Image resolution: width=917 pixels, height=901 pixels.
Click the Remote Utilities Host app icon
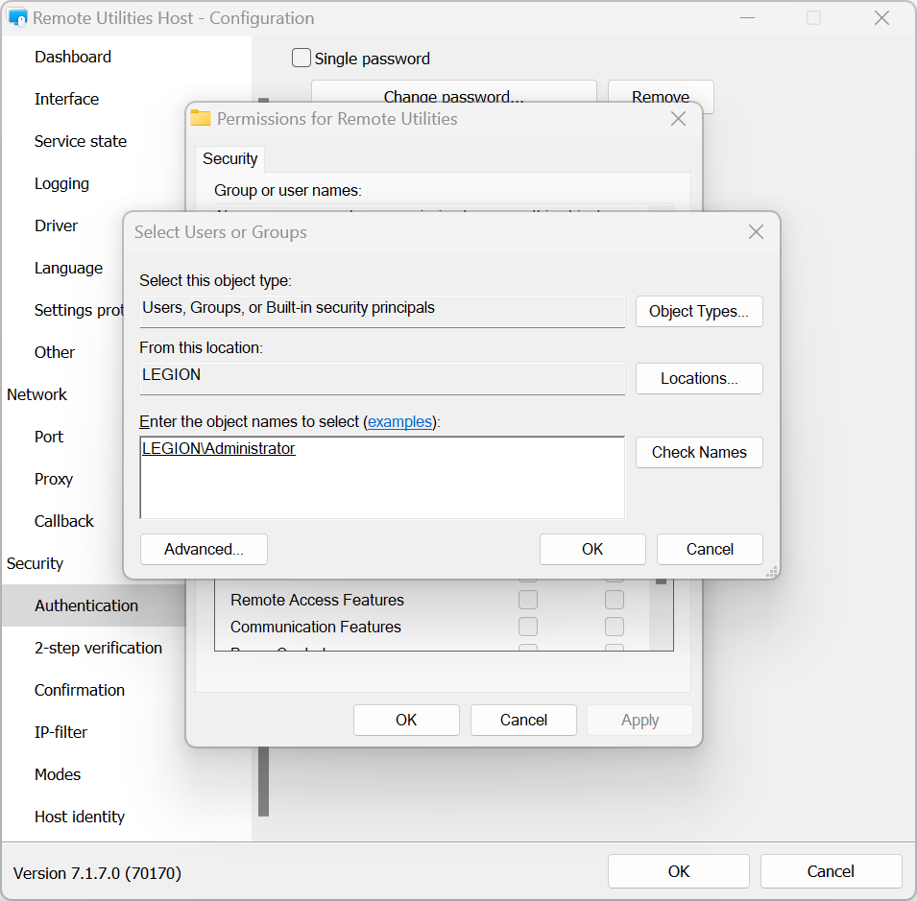(x=17, y=18)
